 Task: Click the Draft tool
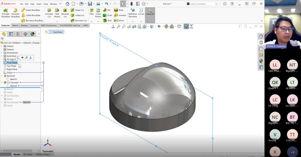(x=107, y=15)
